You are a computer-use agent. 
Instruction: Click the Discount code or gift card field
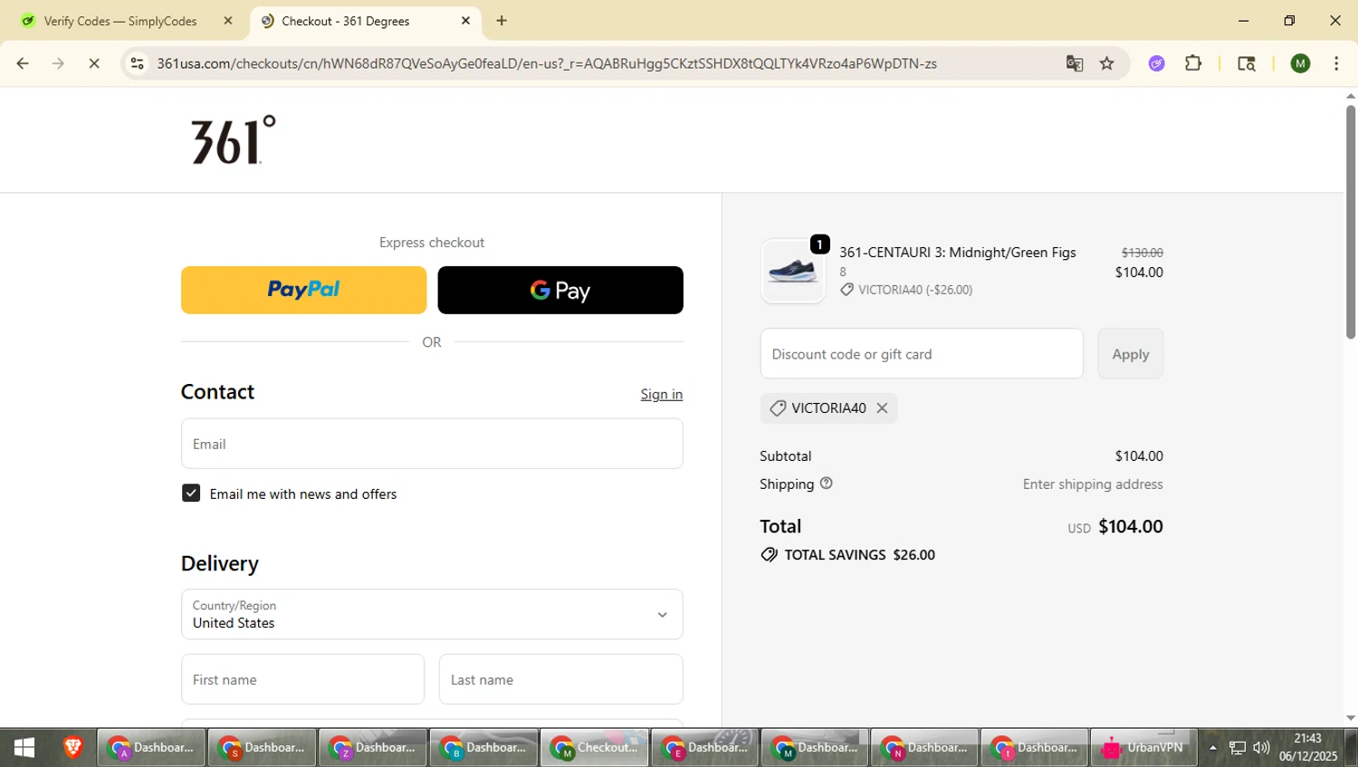922,354
